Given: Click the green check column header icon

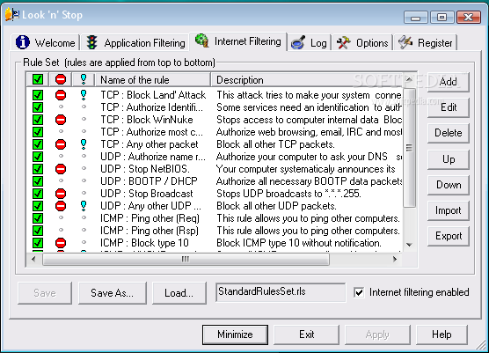Looking at the screenshot, I should 38,79.
